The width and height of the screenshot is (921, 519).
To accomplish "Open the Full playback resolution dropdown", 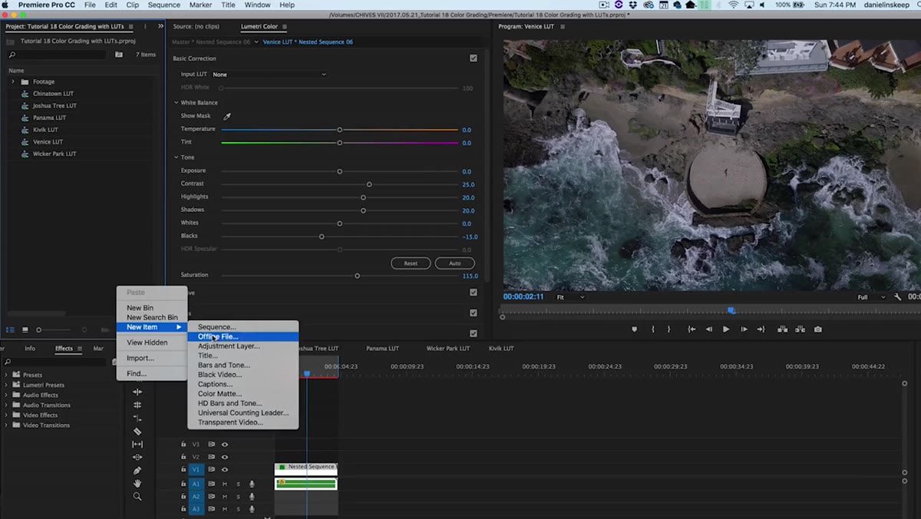I will [x=871, y=297].
